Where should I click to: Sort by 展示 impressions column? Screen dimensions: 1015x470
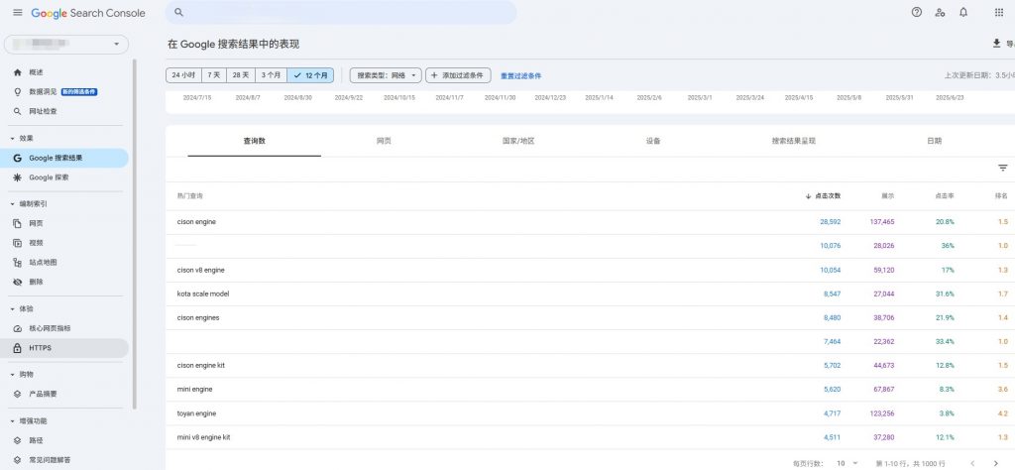tap(887, 195)
